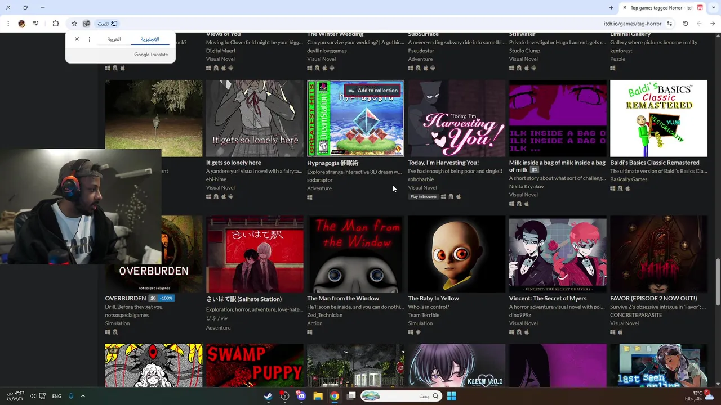This screenshot has height=405, width=721.
Task: Click 'Adventure' genre under Hypnagogia
Action: [319, 188]
